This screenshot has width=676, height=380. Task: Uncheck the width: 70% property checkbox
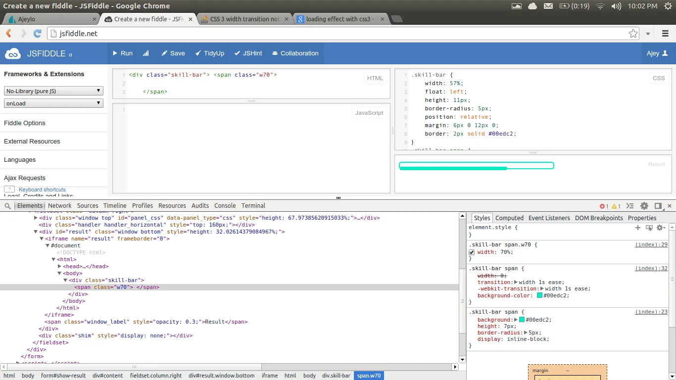(x=472, y=252)
